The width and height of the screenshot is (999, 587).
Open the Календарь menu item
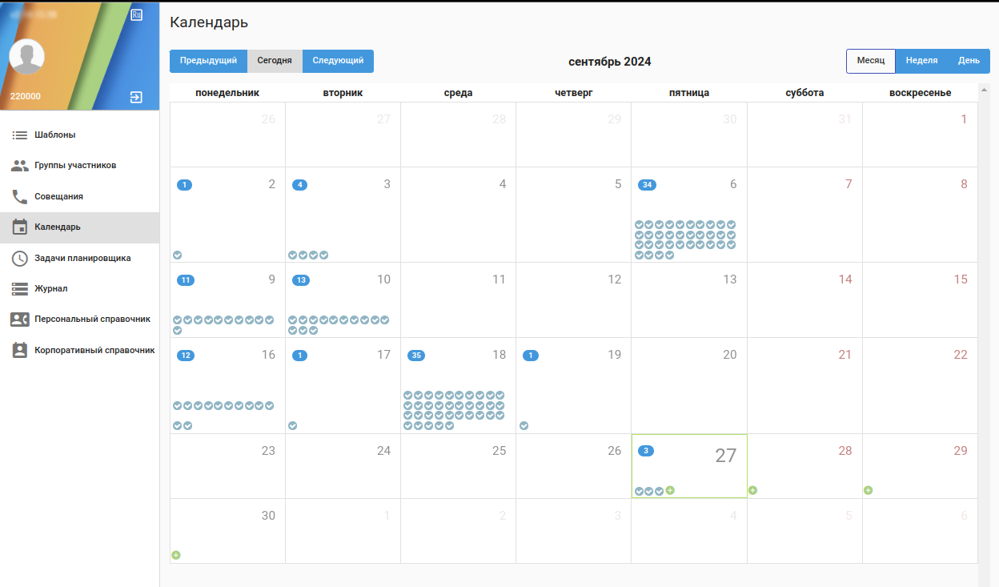pyautogui.click(x=58, y=227)
